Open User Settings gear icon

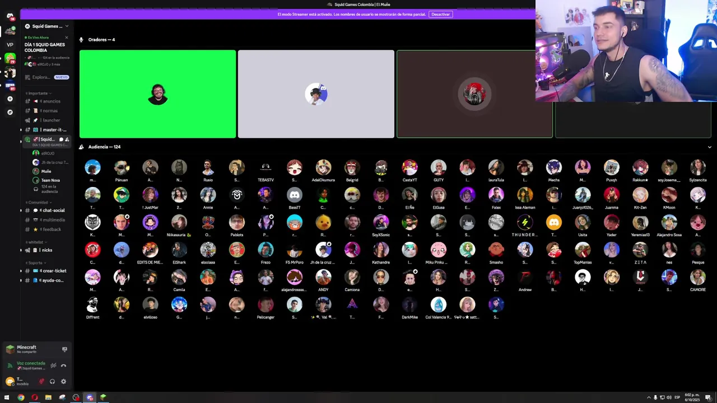click(x=63, y=381)
